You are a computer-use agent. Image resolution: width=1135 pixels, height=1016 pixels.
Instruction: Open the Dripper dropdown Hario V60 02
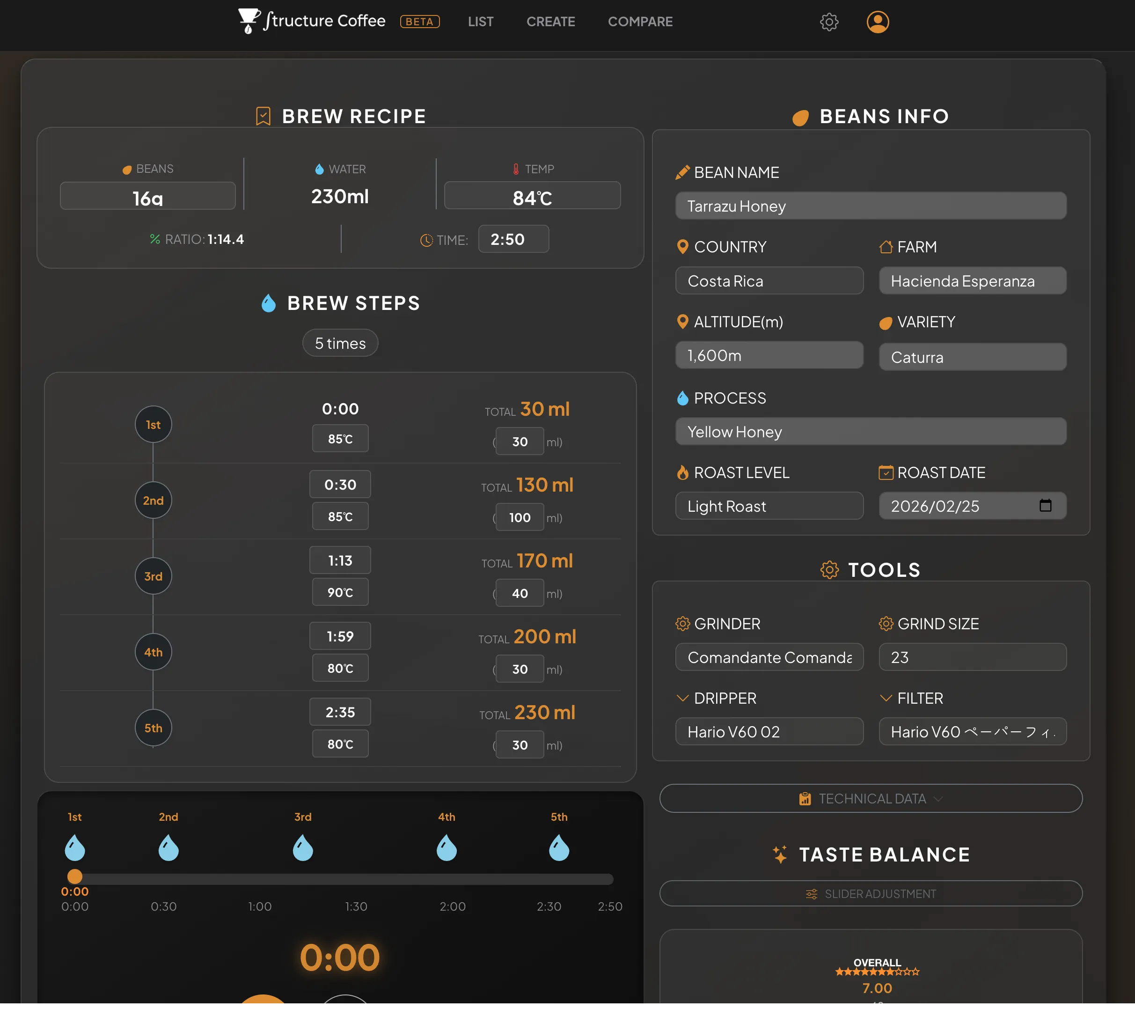tap(769, 731)
